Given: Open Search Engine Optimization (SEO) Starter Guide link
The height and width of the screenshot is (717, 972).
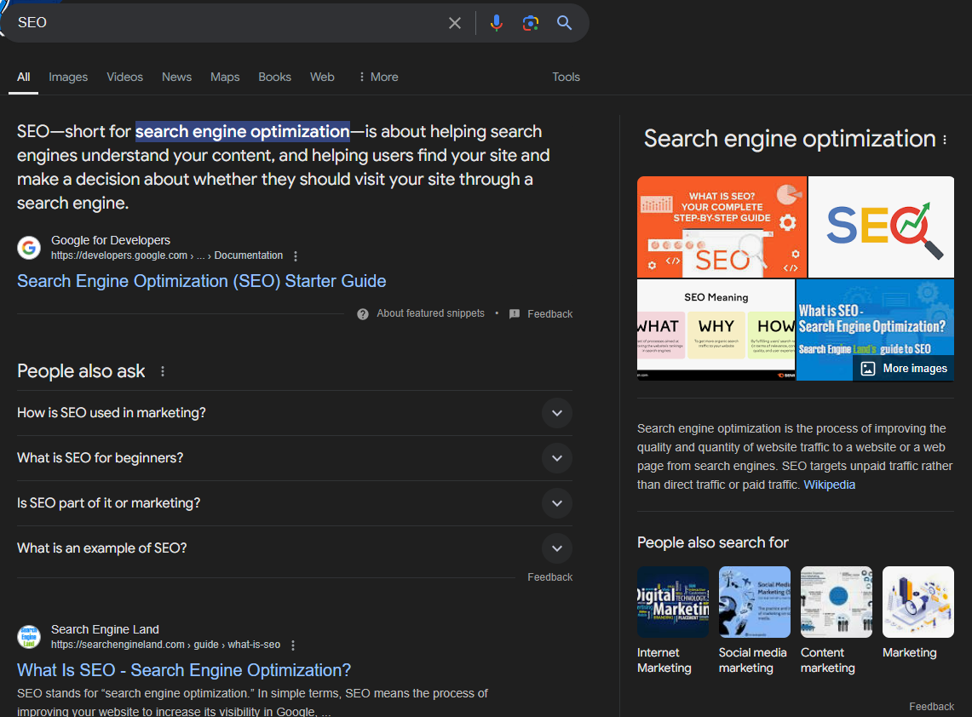Looking at the screenshot, I should click(x=201, y=281).
